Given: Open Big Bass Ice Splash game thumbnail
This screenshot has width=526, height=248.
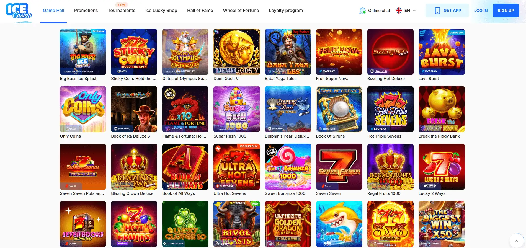Looking at the screenshot, I should coord(83,52).
